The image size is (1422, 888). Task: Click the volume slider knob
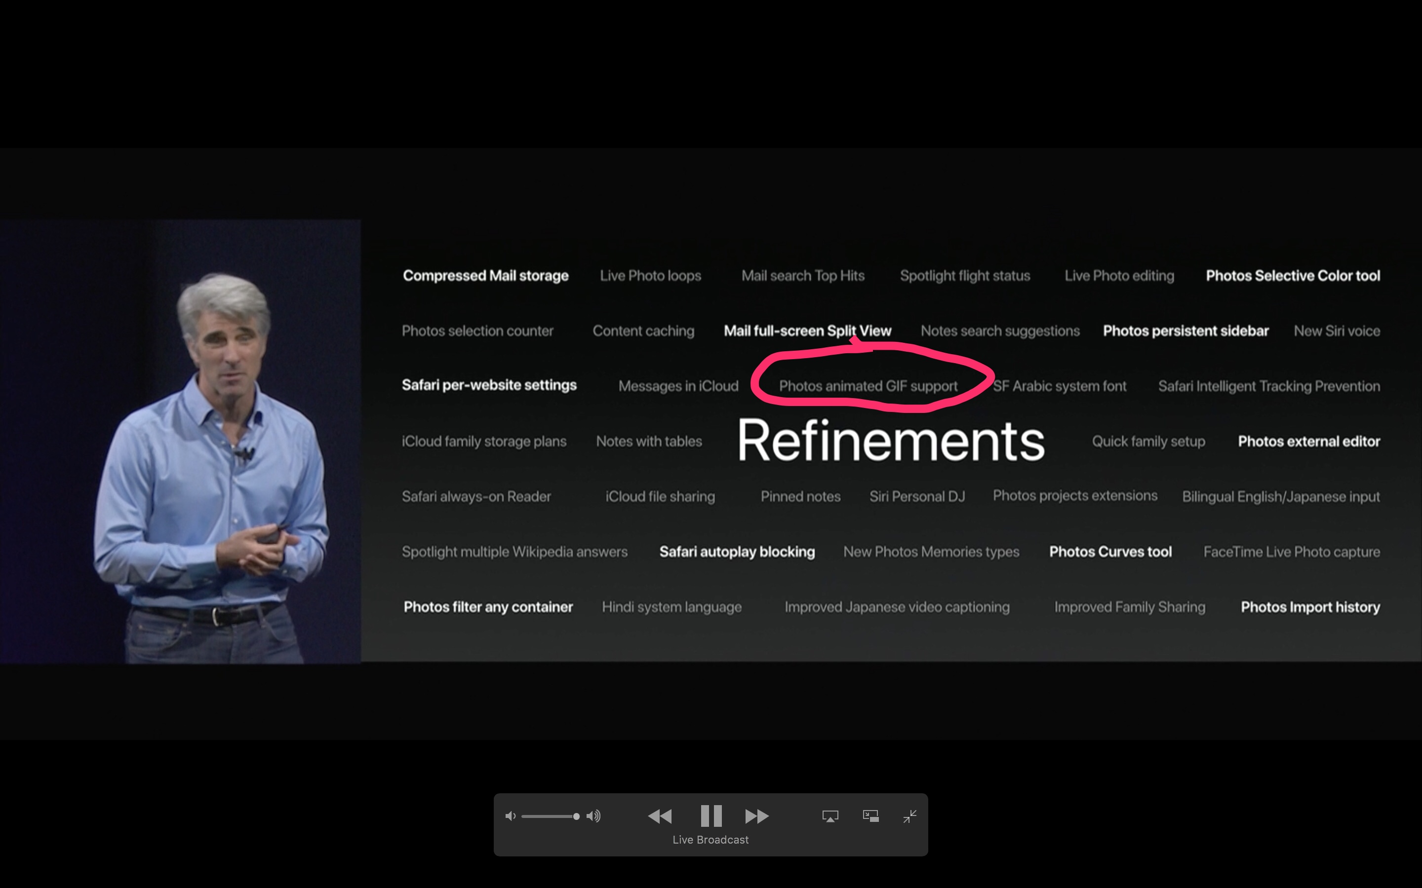point(576,816)
